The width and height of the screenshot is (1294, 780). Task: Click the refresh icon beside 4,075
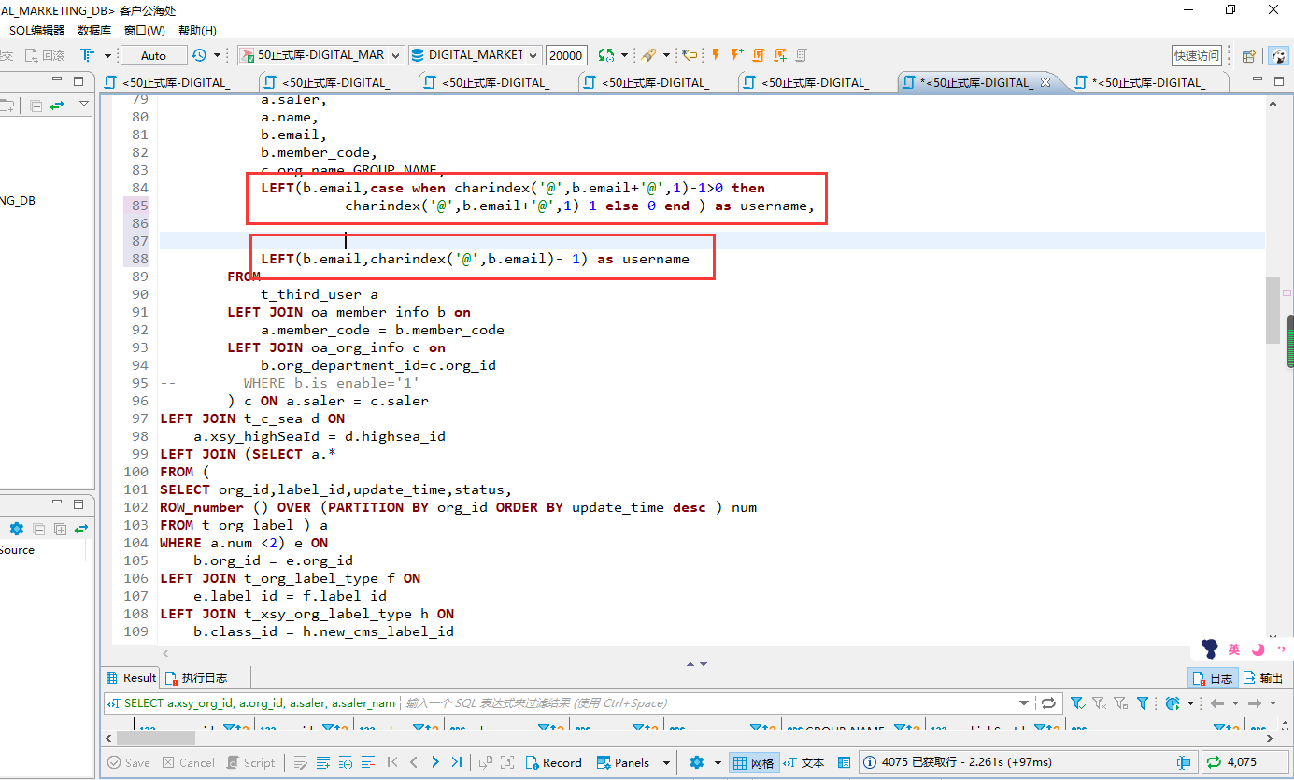tap(1214, 762)
